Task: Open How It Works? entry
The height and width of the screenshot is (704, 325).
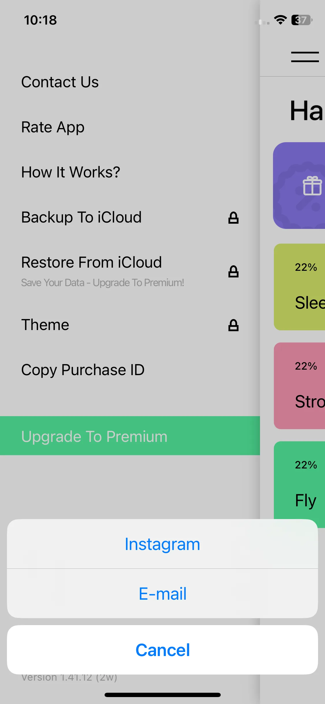Action: (130, 172)
